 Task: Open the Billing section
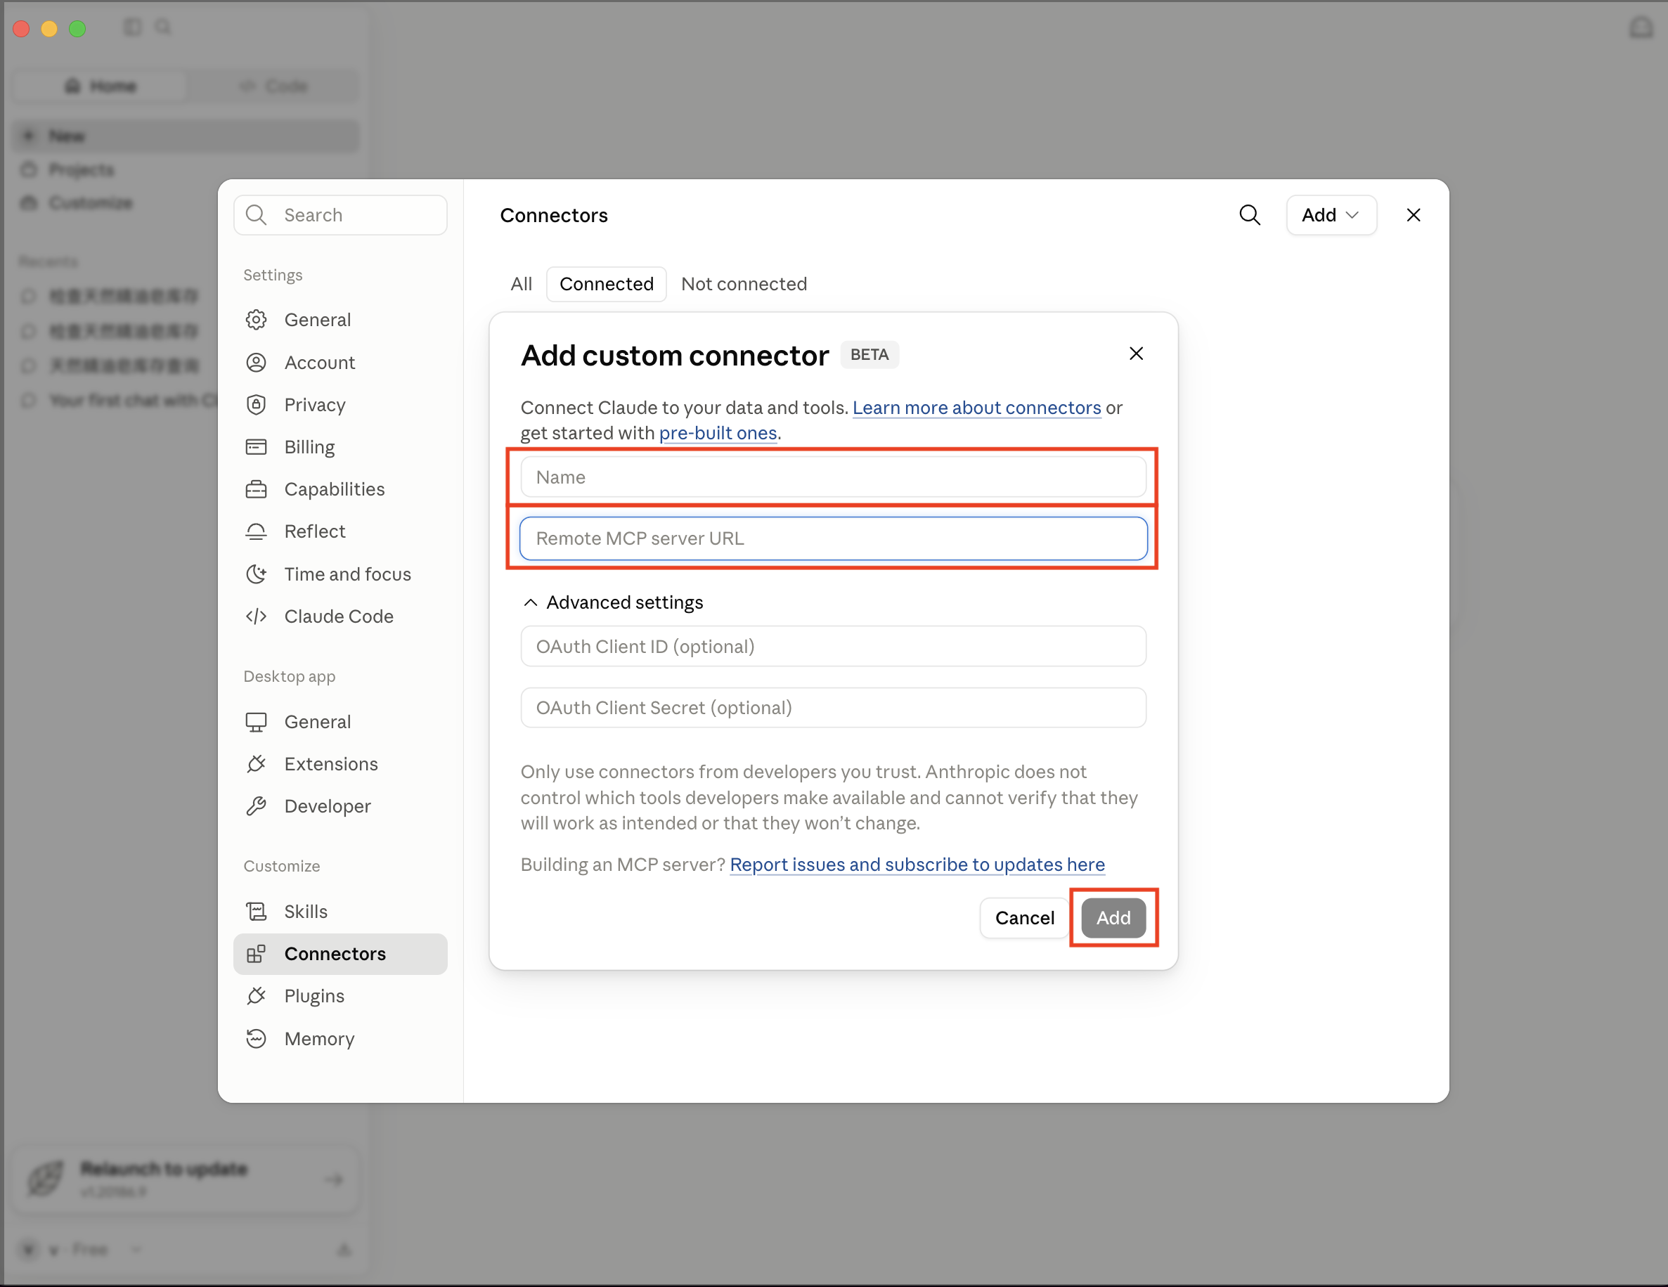(x=340, y=447)
